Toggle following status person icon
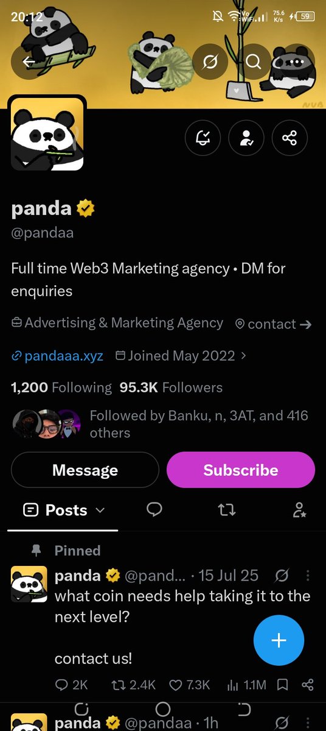Screen dimensions: 326x731 click(x=246, y=138)
